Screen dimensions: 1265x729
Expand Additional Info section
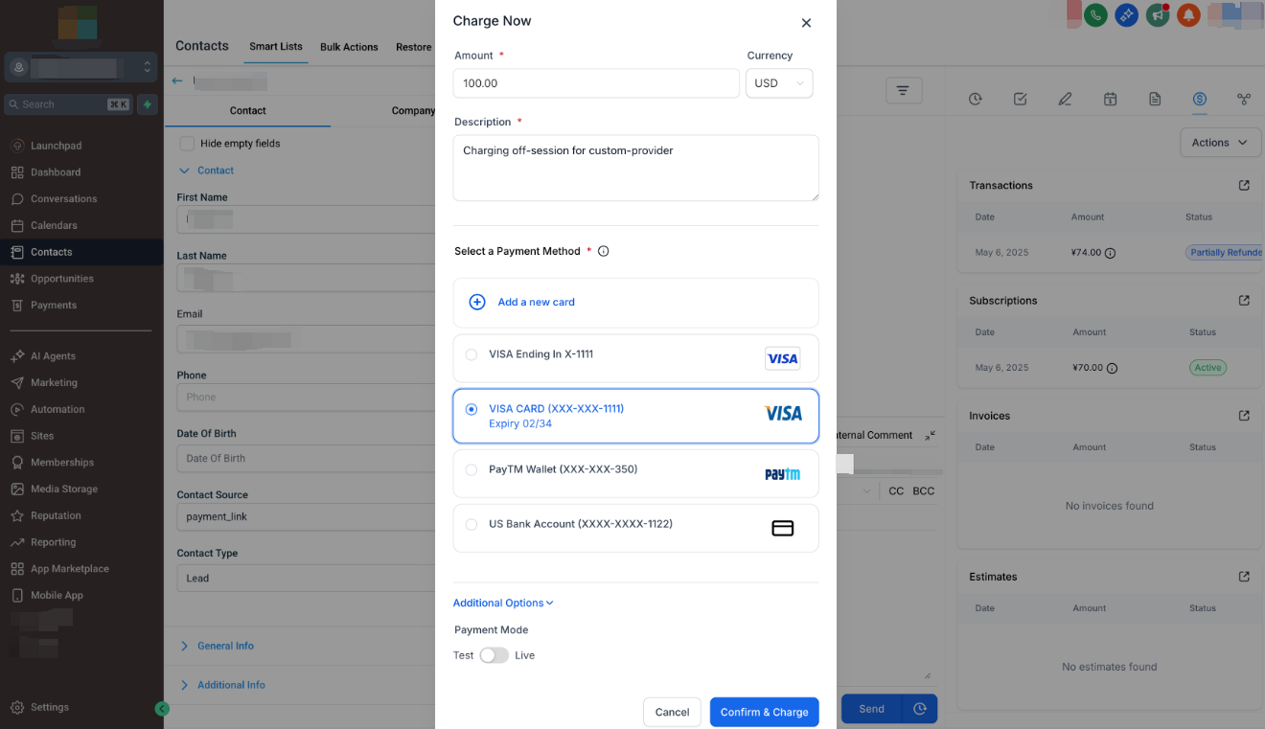click(223, 685)
